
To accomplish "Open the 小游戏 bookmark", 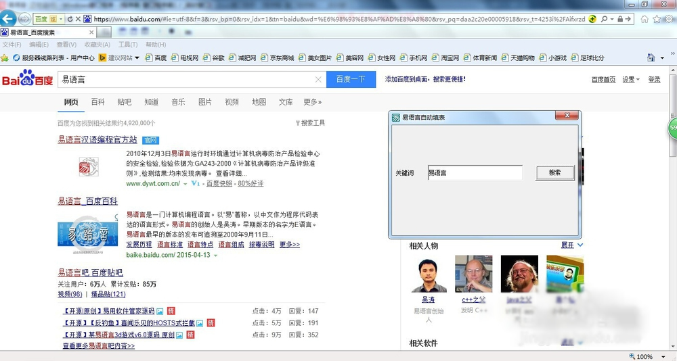I will [552, 57].
